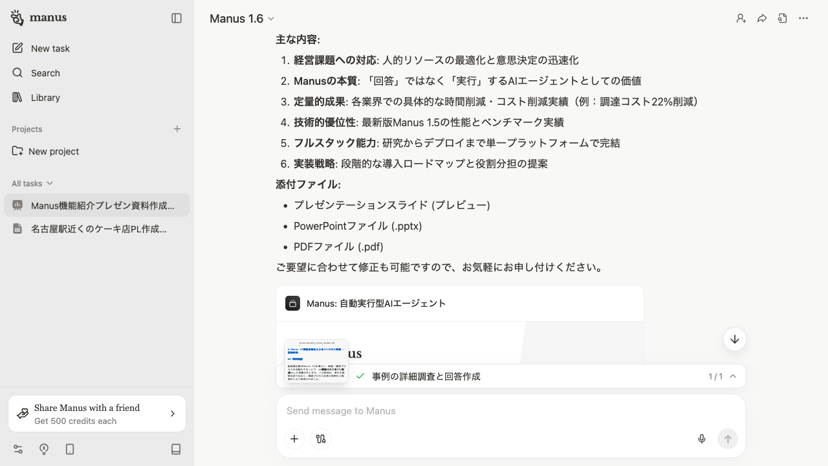This screenshot has height=466, width=828.
Task: Click the spreadsheet icon of 名古屋駅 task
Action: pos(17,228)
